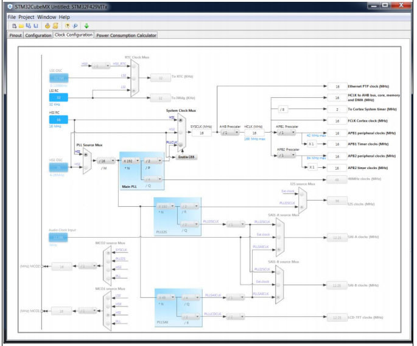Open the PLLI2S multiplier N dropdown
417x346 pixels.
click(x=166, y=206)
